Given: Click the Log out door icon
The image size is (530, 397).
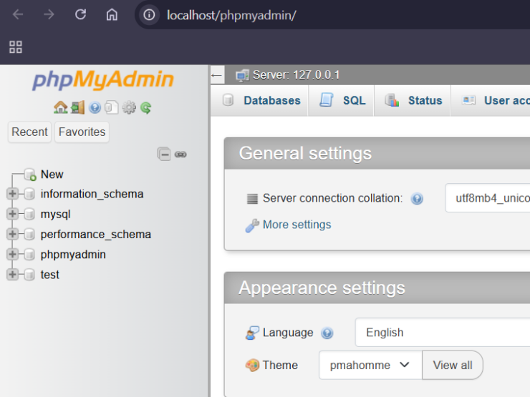Looking at the screenshot, I should [x=77, y=108].
